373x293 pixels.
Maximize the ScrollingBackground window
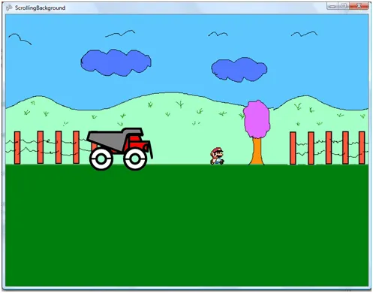pos(344,6)
